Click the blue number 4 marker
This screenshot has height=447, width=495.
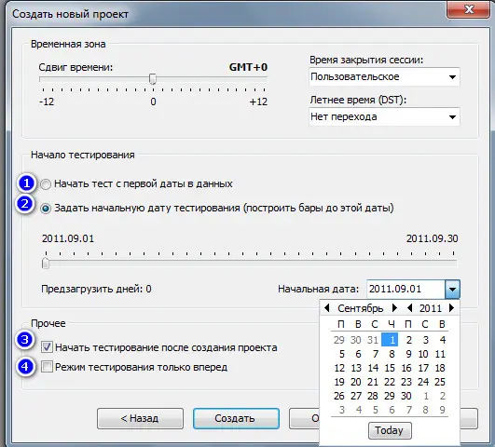25,367
